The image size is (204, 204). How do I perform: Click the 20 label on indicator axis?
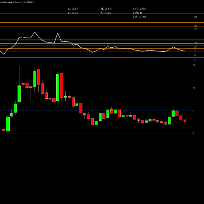click(195, 29)
